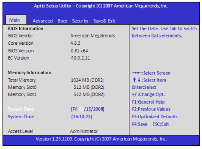Viewport: 202px width, 149px height.
Task: Click the Administrator access level value
Action: tap(84, 131)
